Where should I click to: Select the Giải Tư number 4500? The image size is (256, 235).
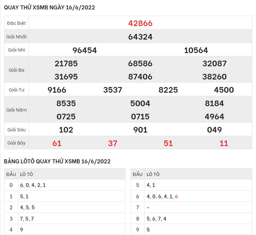tap(224, 90)
